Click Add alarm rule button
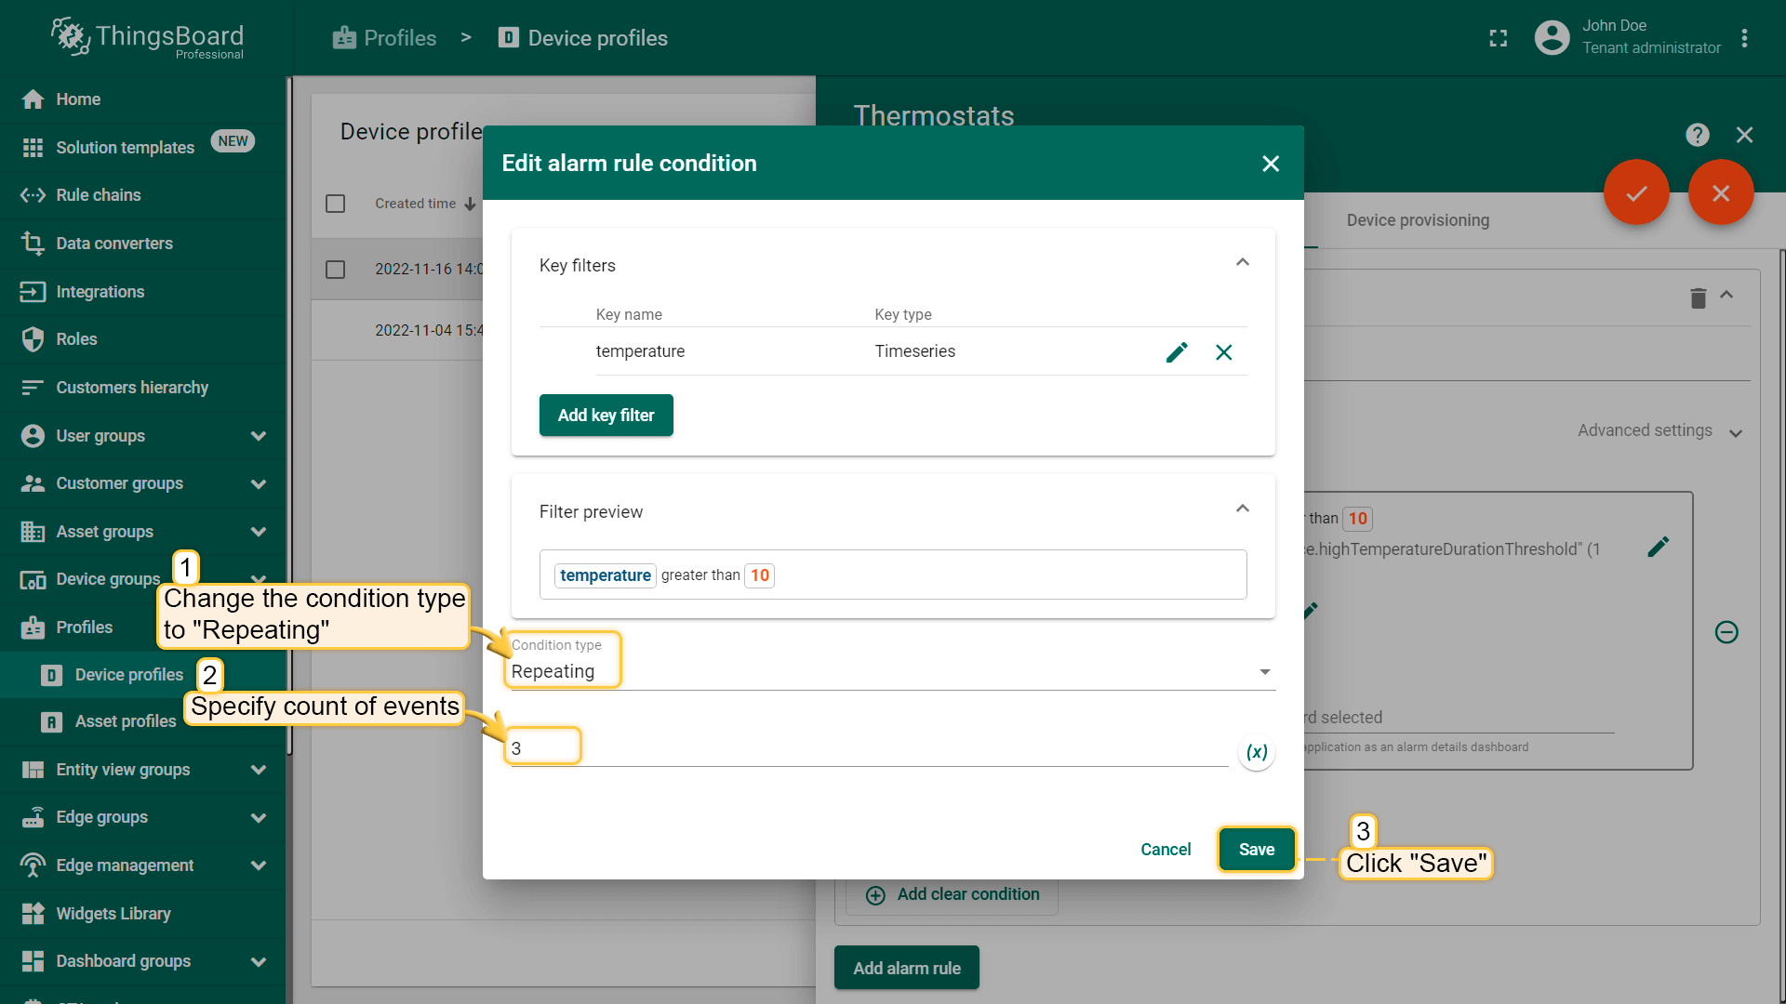Image resolution: width=1786 pixels, height=1004 pixels. 907,968
